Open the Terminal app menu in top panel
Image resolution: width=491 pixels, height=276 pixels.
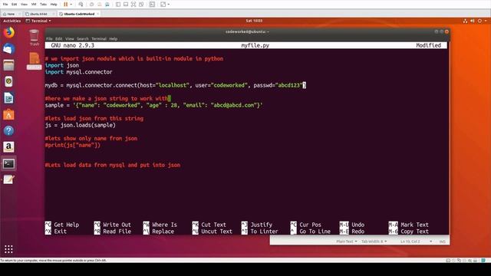point(38,21)
